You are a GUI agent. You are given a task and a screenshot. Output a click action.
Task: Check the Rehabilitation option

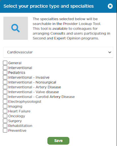pos(5,126)
